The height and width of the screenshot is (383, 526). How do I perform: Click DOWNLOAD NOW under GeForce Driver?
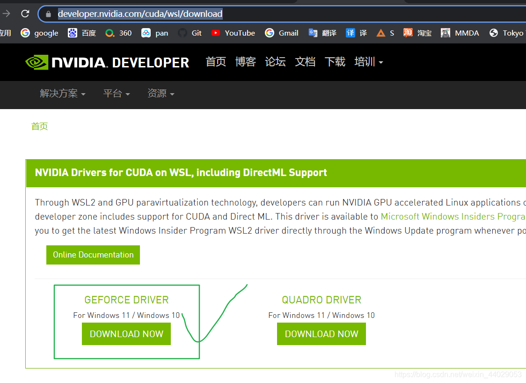(x=126, y=334)
